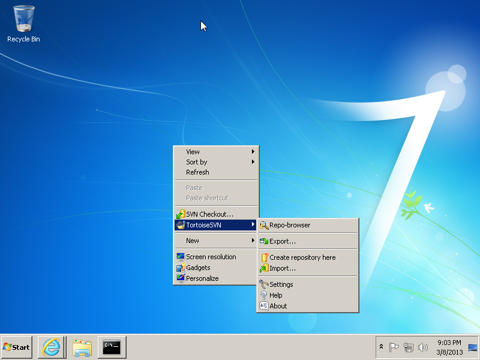Open Help from TortoiseSVN submenu
This screenshot has width=480, height=360.
click(x=308, y=295)
